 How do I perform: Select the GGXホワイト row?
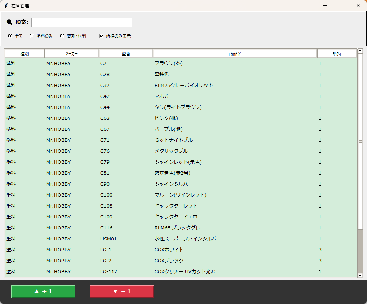click(x=169, y=250)
